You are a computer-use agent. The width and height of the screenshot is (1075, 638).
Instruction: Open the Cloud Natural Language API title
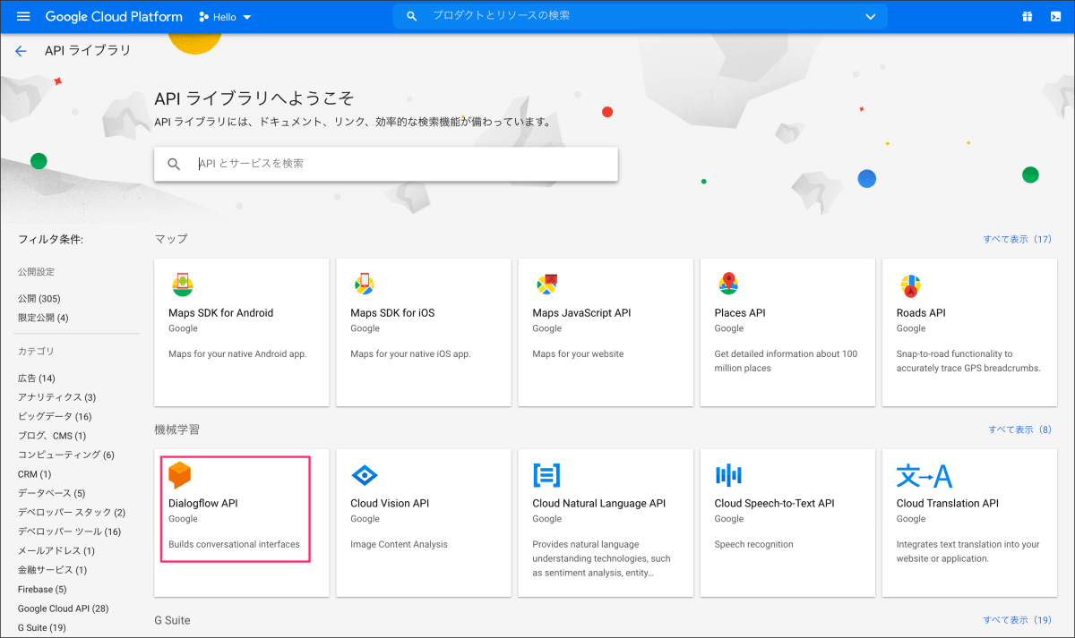pos(599,504)
